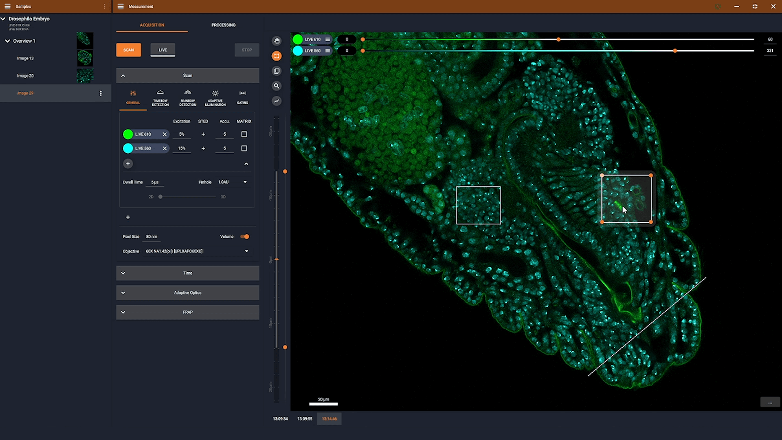Open Adaptive Illumination settings
This screenshot has height=440, width=782.
[x=215, y=98]
